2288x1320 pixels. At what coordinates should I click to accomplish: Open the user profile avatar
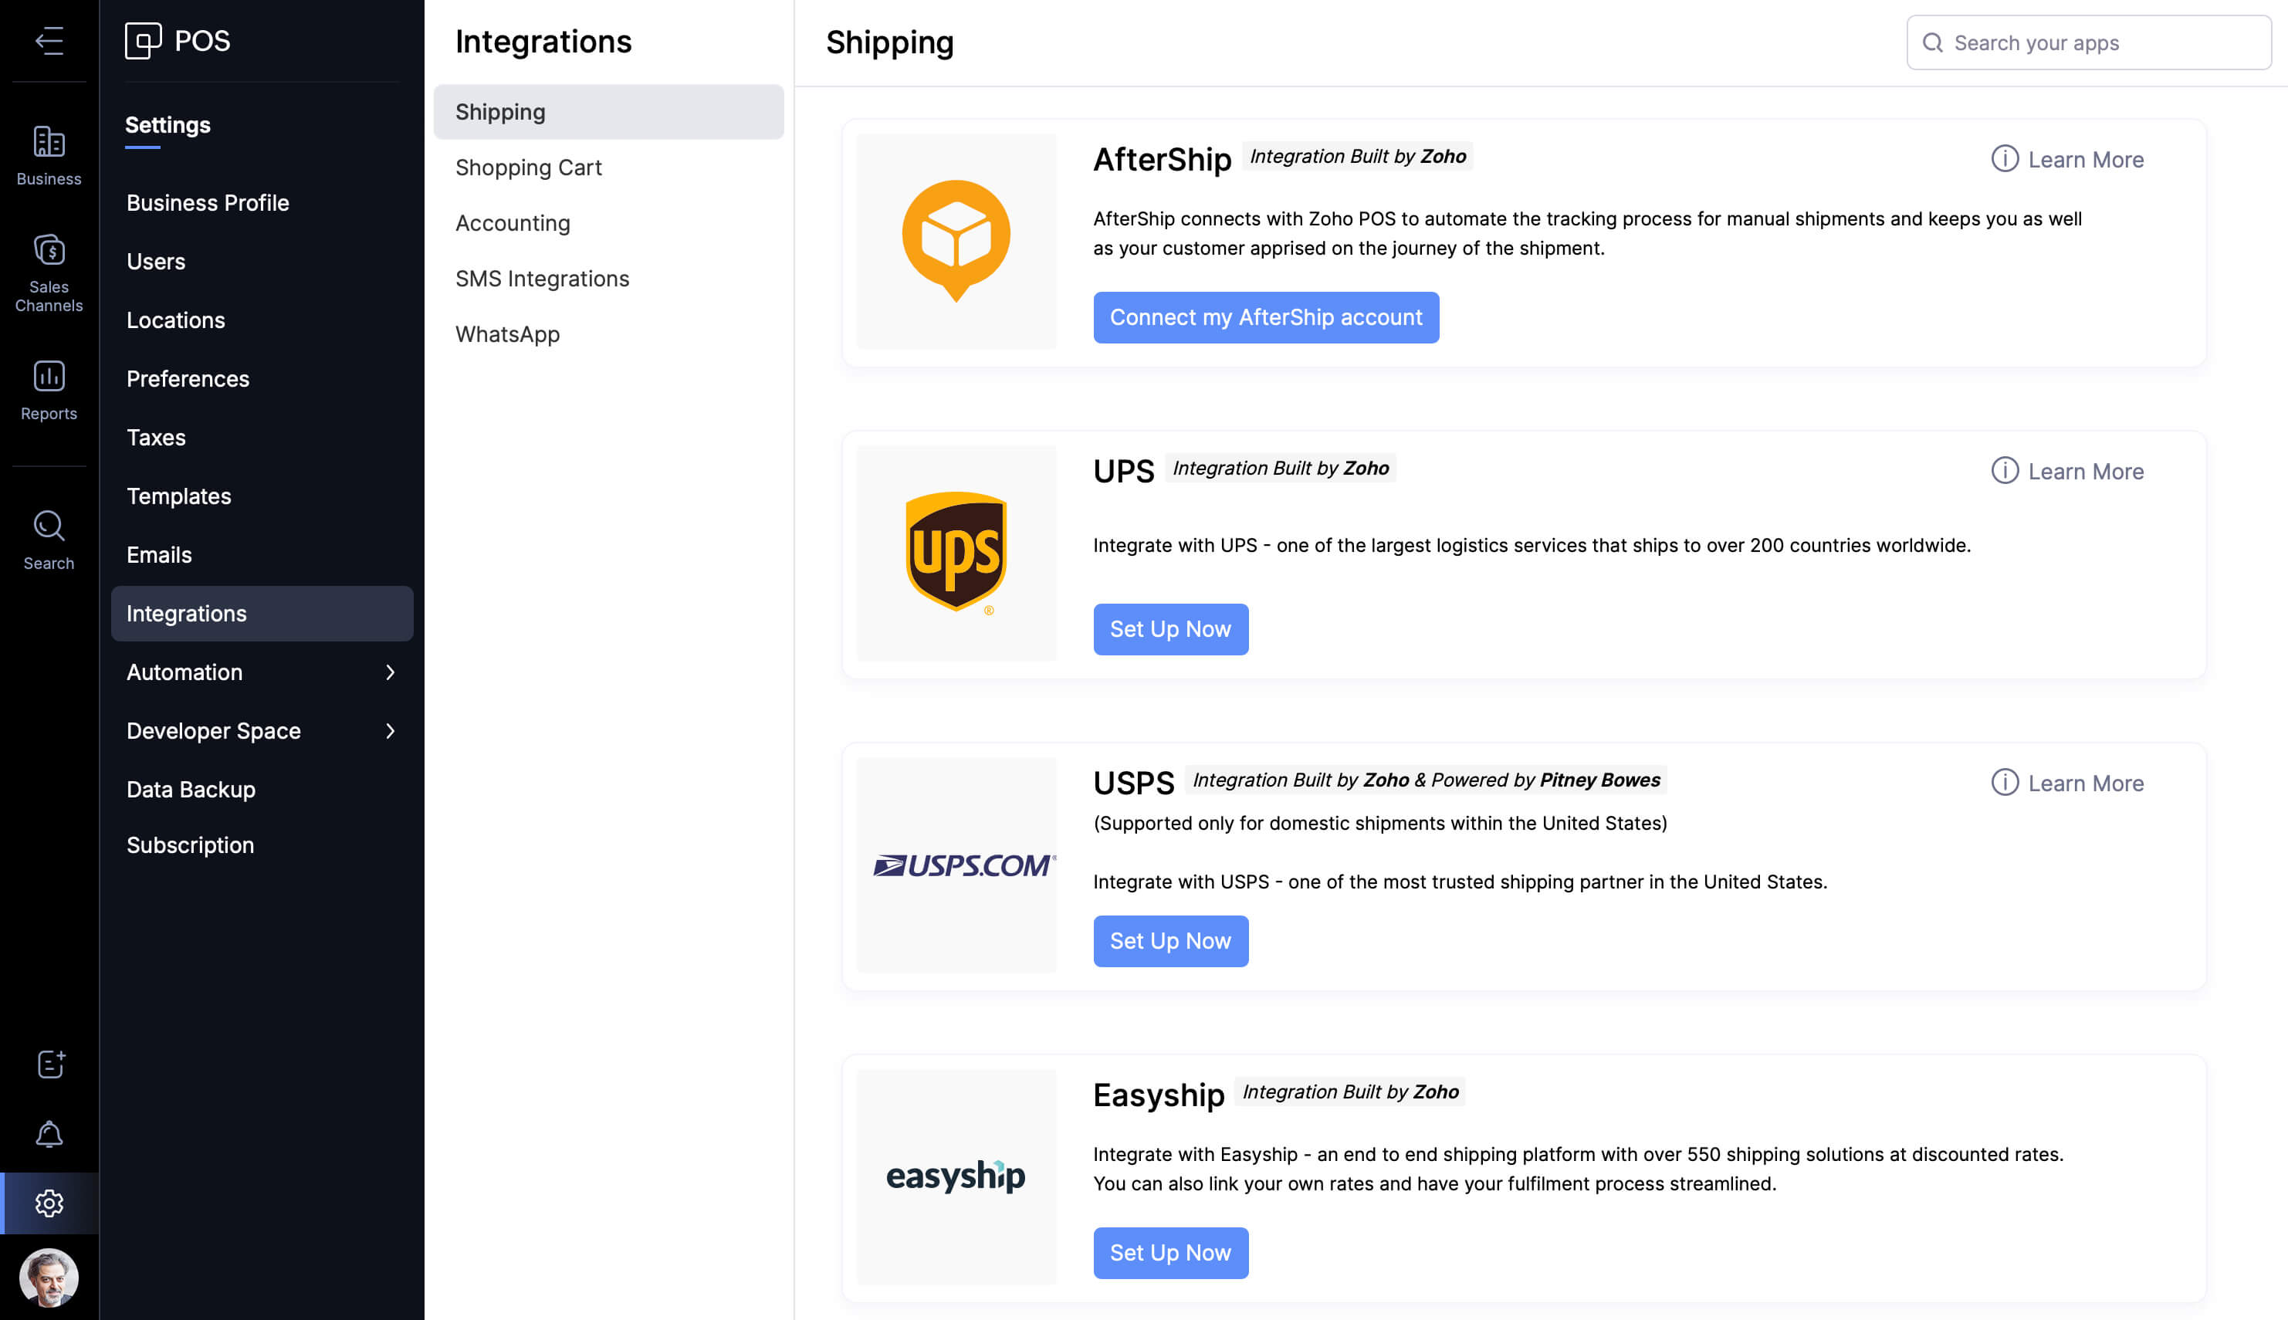[49, 1277]
